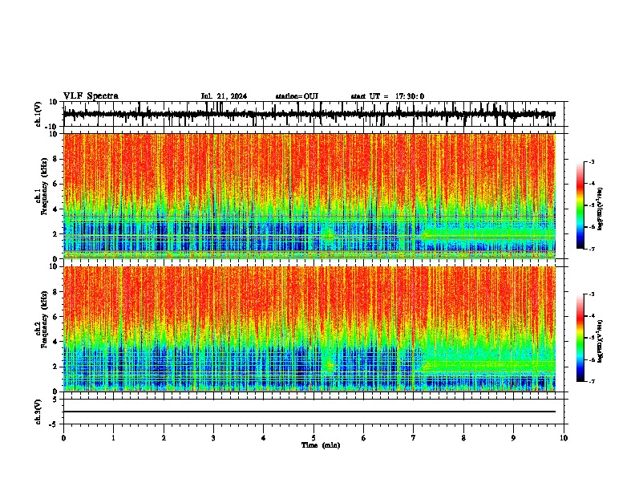Select the date text "Jul. 21, 2024"
Screen dimensions: 635x491
224,96
